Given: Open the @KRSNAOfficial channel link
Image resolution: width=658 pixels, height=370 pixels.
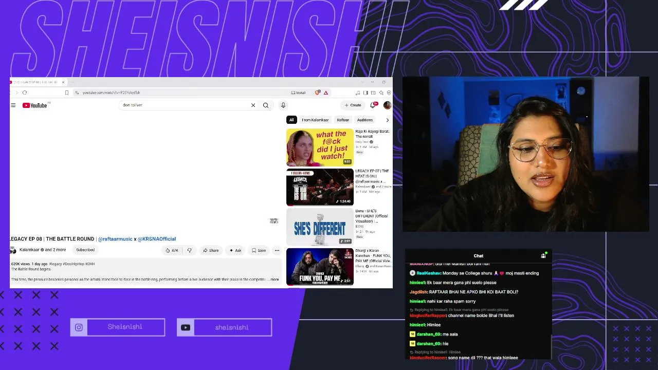Looking at the screenshot, I should click(157, 239).
